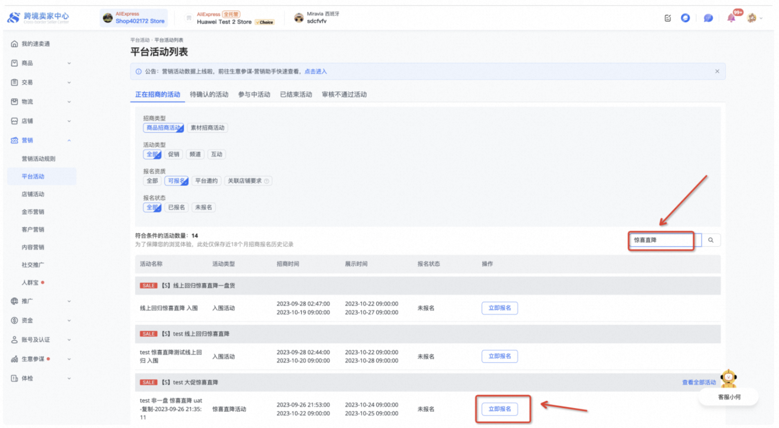Switch to the 已结束活动 tab
The height and width of the screenshot is (428, 779).
pos(296,95)
